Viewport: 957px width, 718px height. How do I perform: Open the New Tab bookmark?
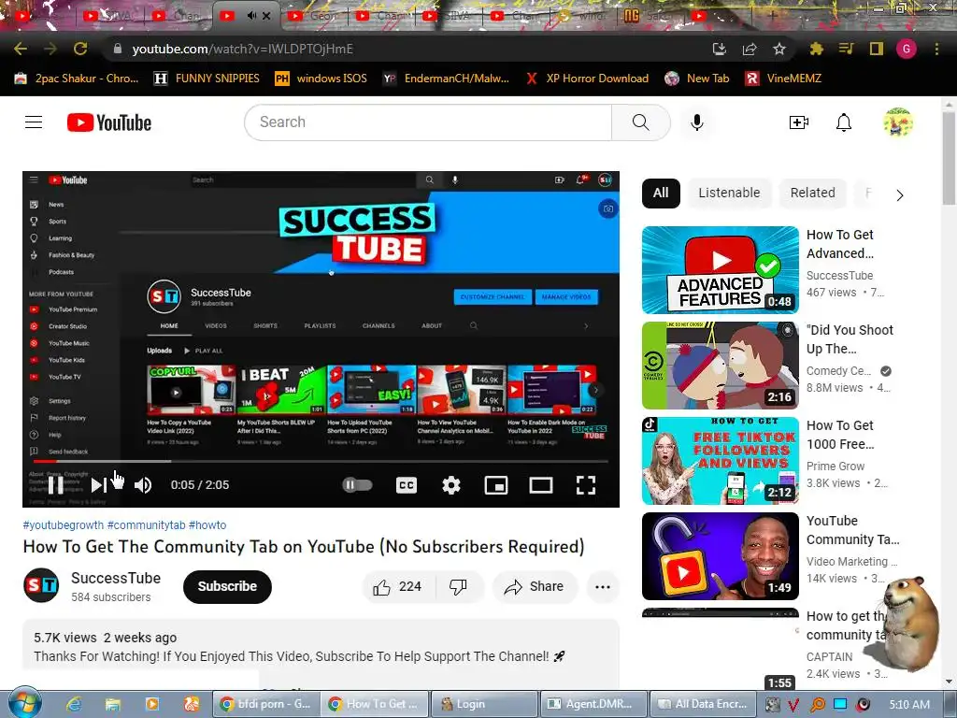click(x=697, y=79)
